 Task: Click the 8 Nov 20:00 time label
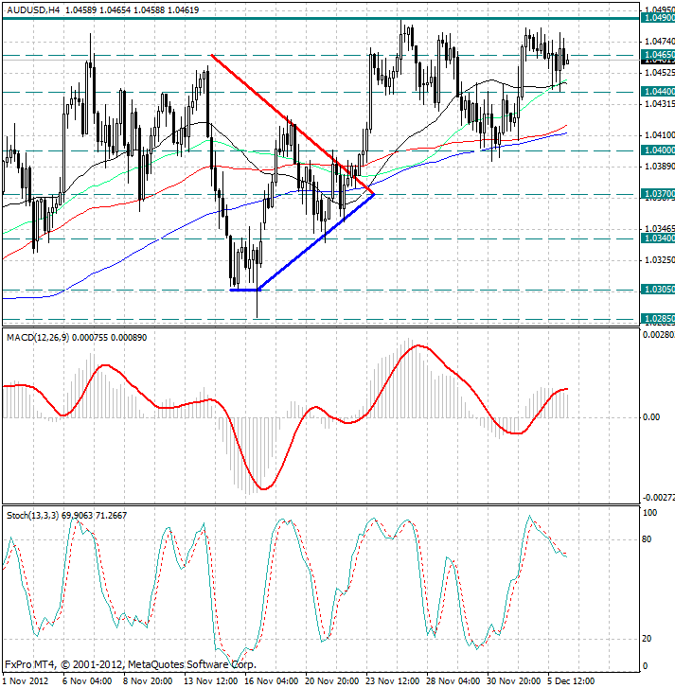click(148, 681)
